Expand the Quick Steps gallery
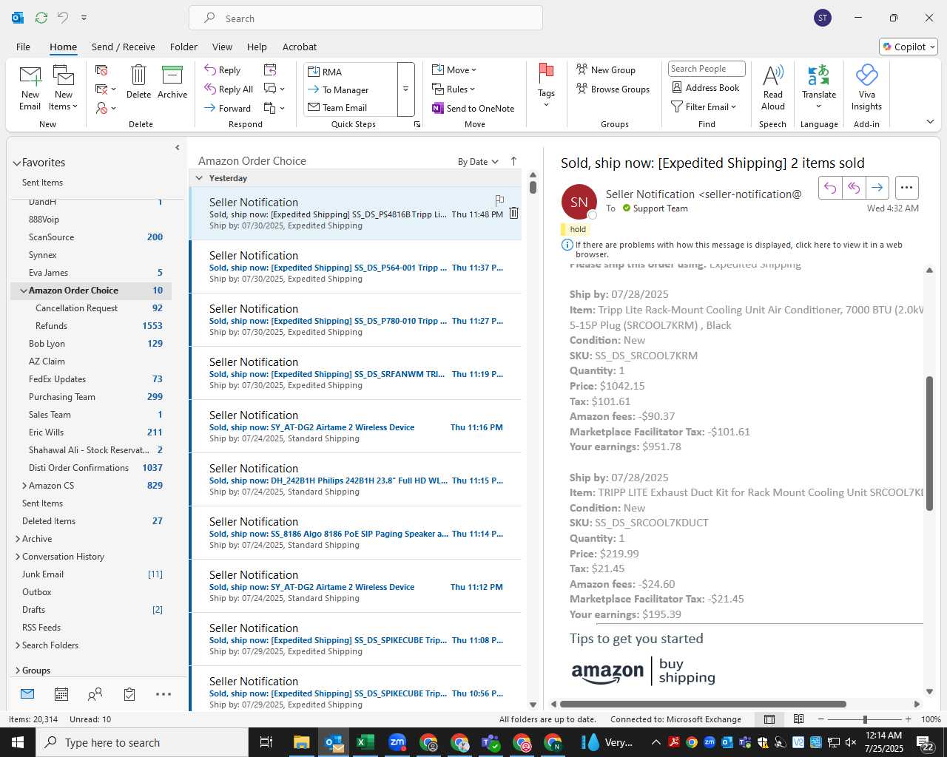947x757 pixels. (405, 89)
